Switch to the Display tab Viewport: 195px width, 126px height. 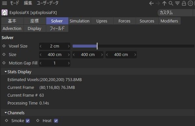click(35, 28)
